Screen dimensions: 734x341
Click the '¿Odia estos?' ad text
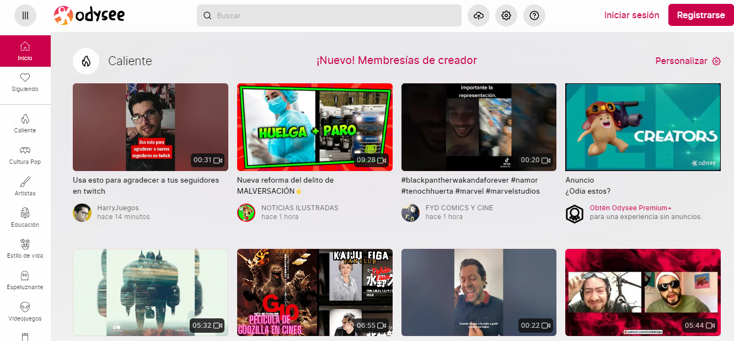[588, 191]
